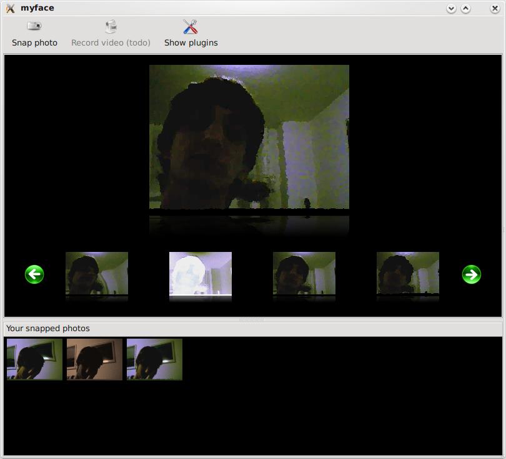The image size is (506, 459).
Task: Click the splitter handle above snapped photos
Action: pyautogui.click(x=252, y=320)
